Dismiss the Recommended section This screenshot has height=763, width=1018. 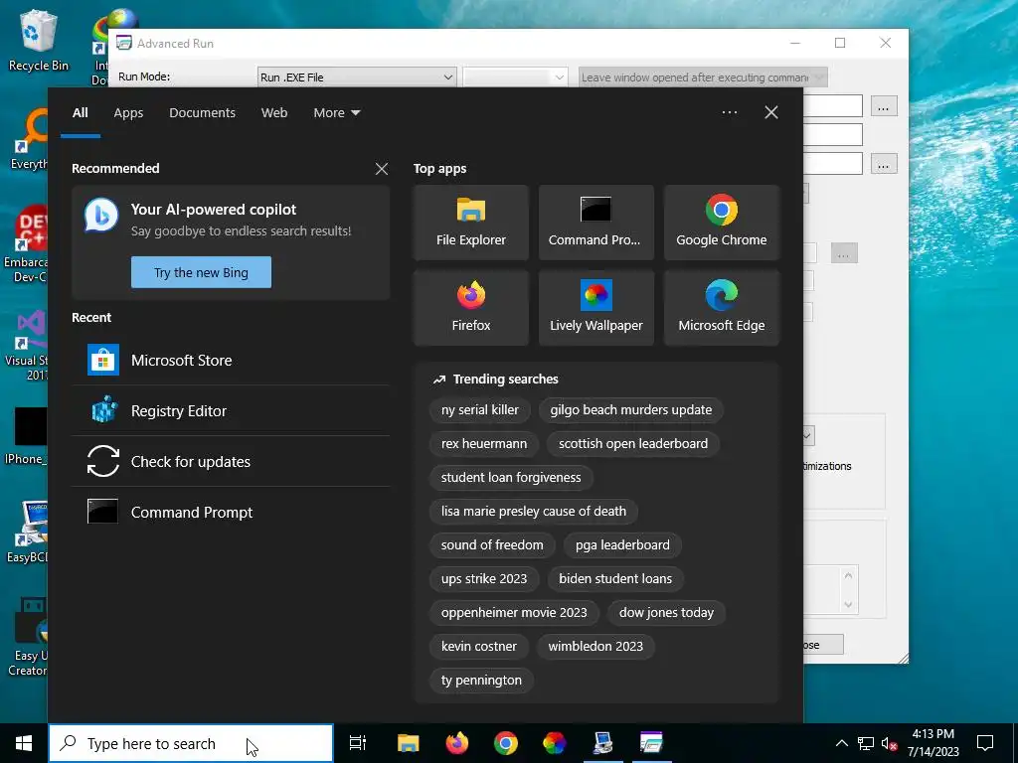coord(382,169)
